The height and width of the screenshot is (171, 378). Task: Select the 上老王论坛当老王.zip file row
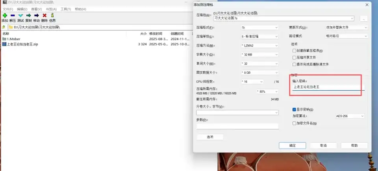(x=96, y=44)
